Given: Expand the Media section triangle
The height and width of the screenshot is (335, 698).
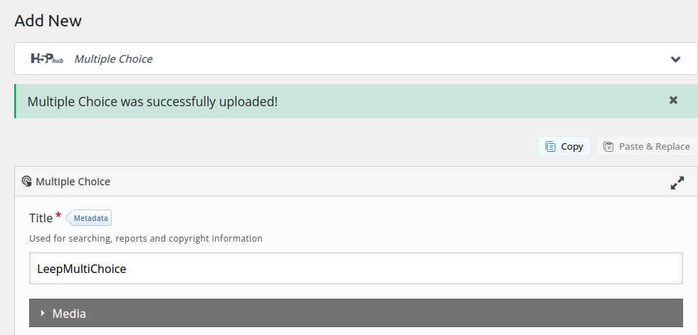Looking at the screenshot, I should pyautogui.click(x=43, y=313).
